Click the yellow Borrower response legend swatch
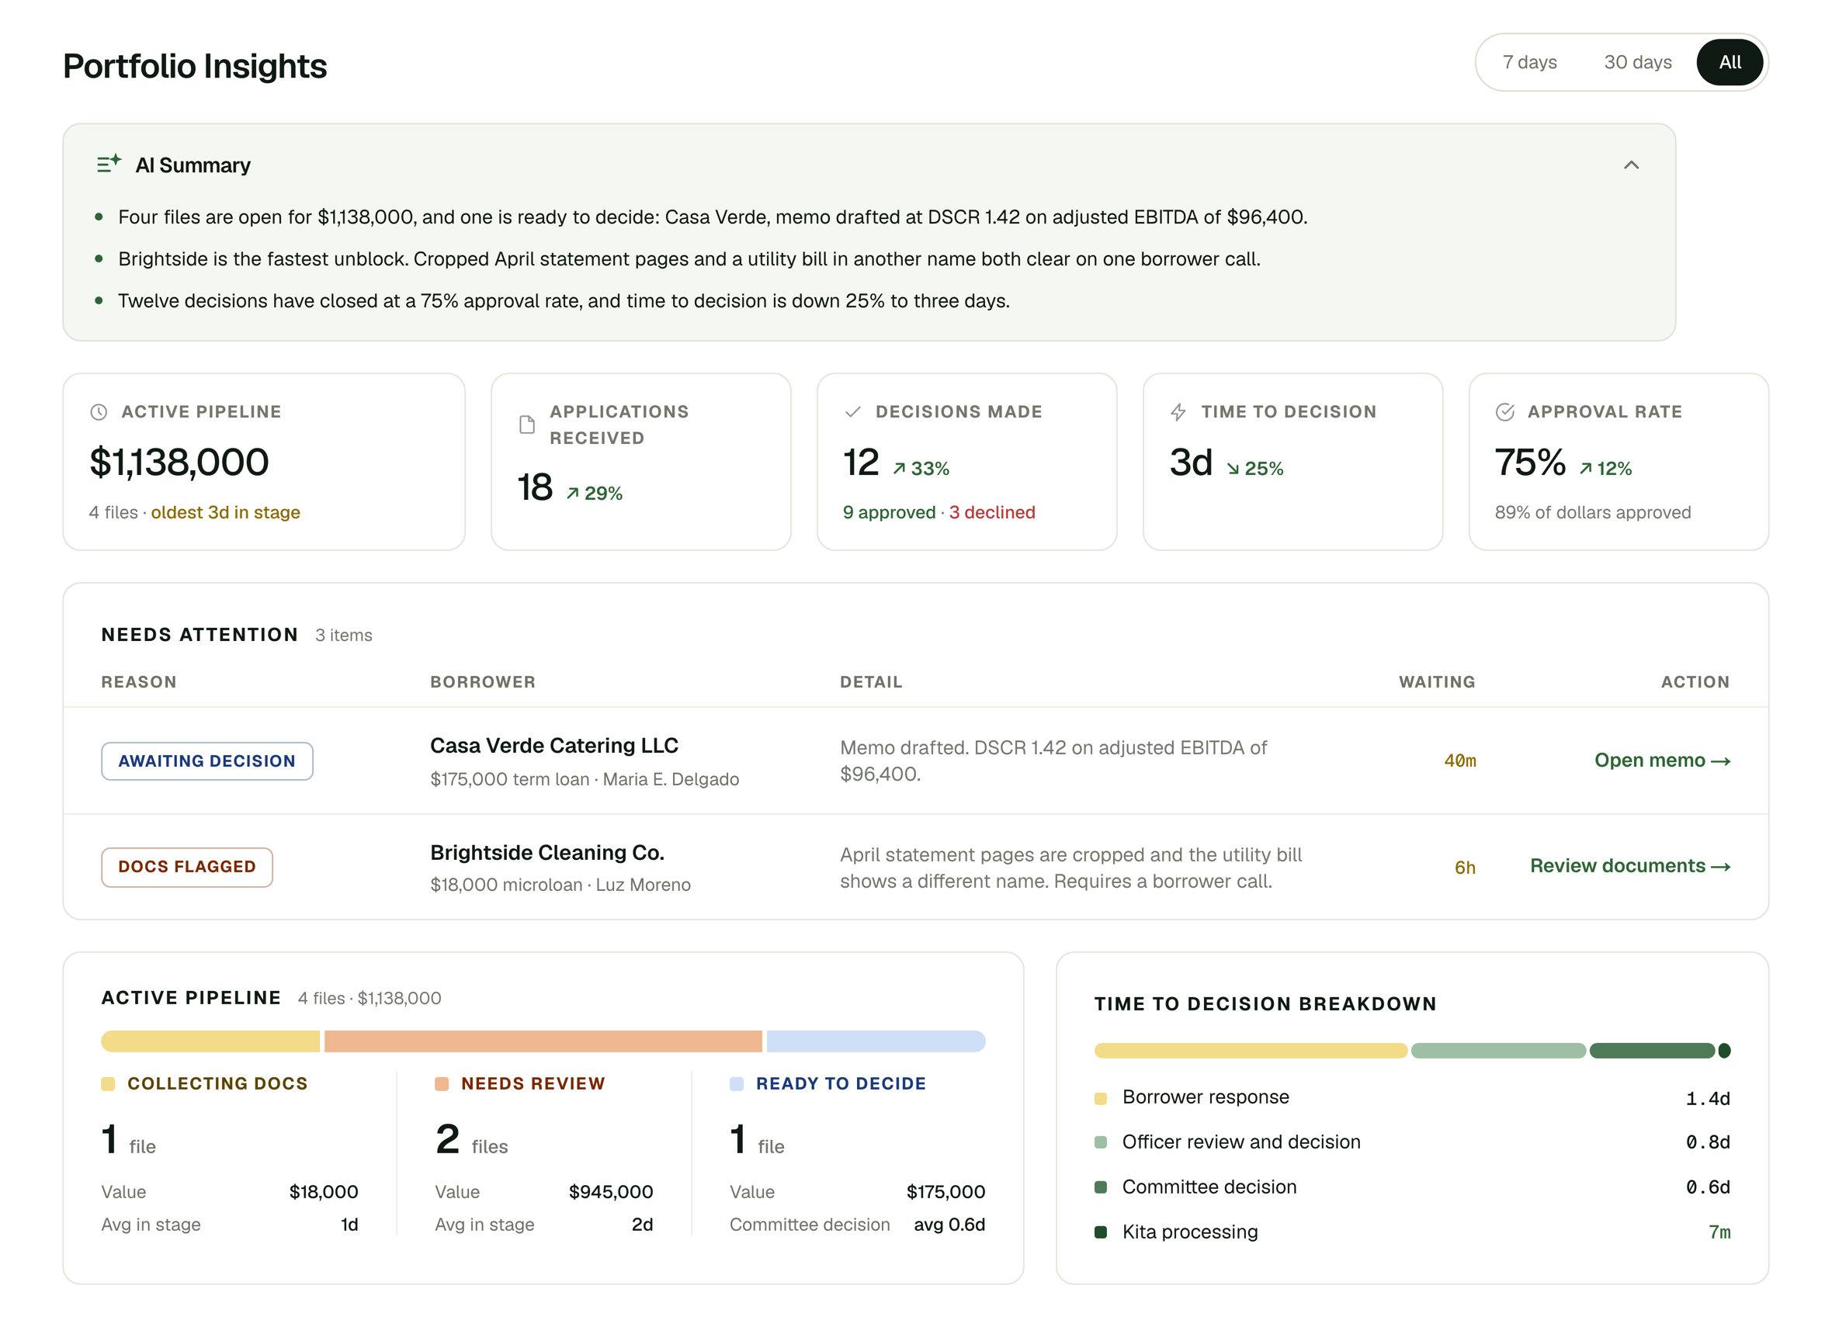Viewport: 1832px width, 1341px height. click(1100, 1099)
